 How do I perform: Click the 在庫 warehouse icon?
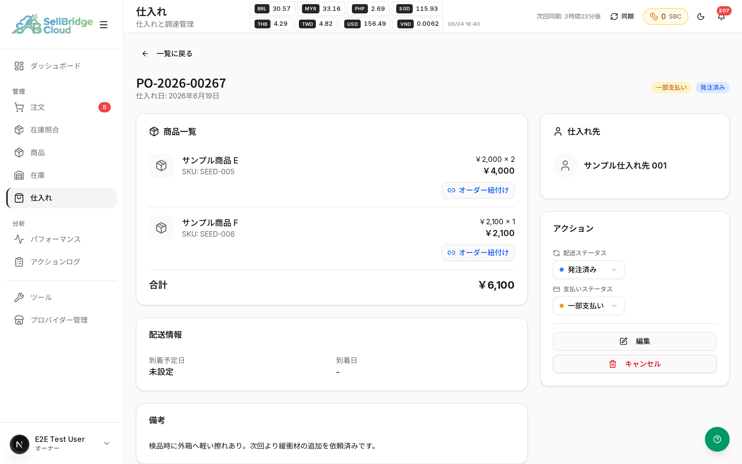[x=19, y=175]
